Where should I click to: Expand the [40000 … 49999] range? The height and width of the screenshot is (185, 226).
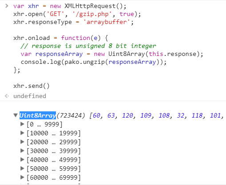click(x=22, y=159)
